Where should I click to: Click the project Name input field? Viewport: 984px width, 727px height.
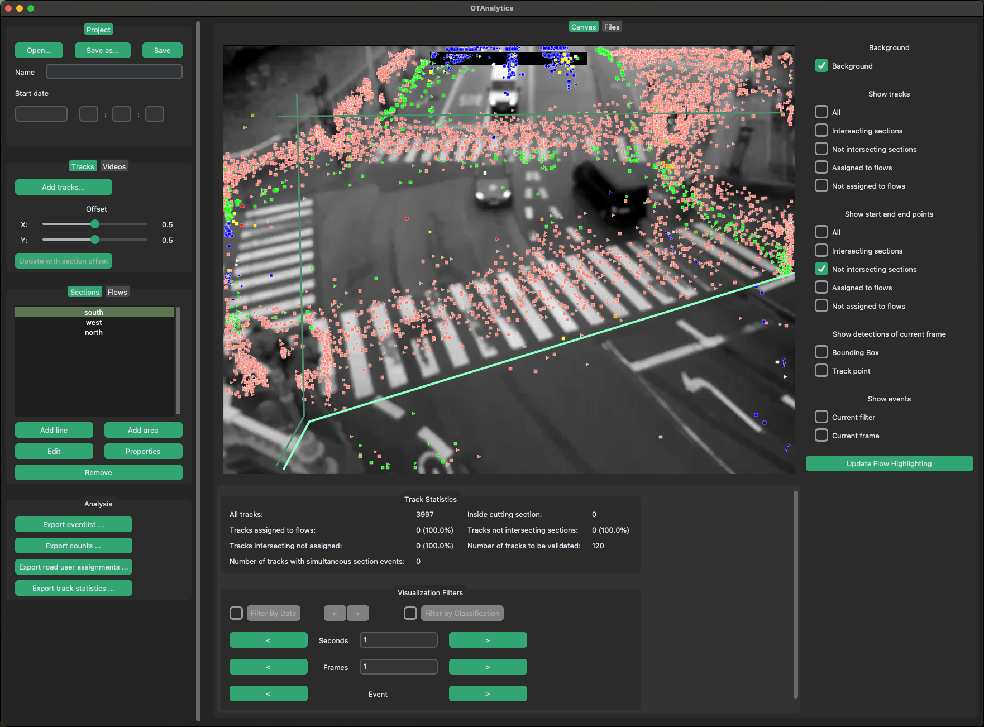coord(114,71)
